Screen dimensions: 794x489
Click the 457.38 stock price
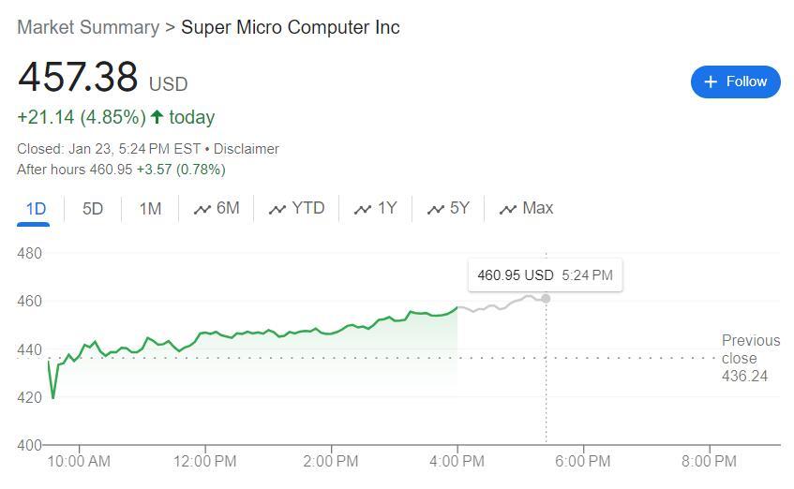click(78, 78)
